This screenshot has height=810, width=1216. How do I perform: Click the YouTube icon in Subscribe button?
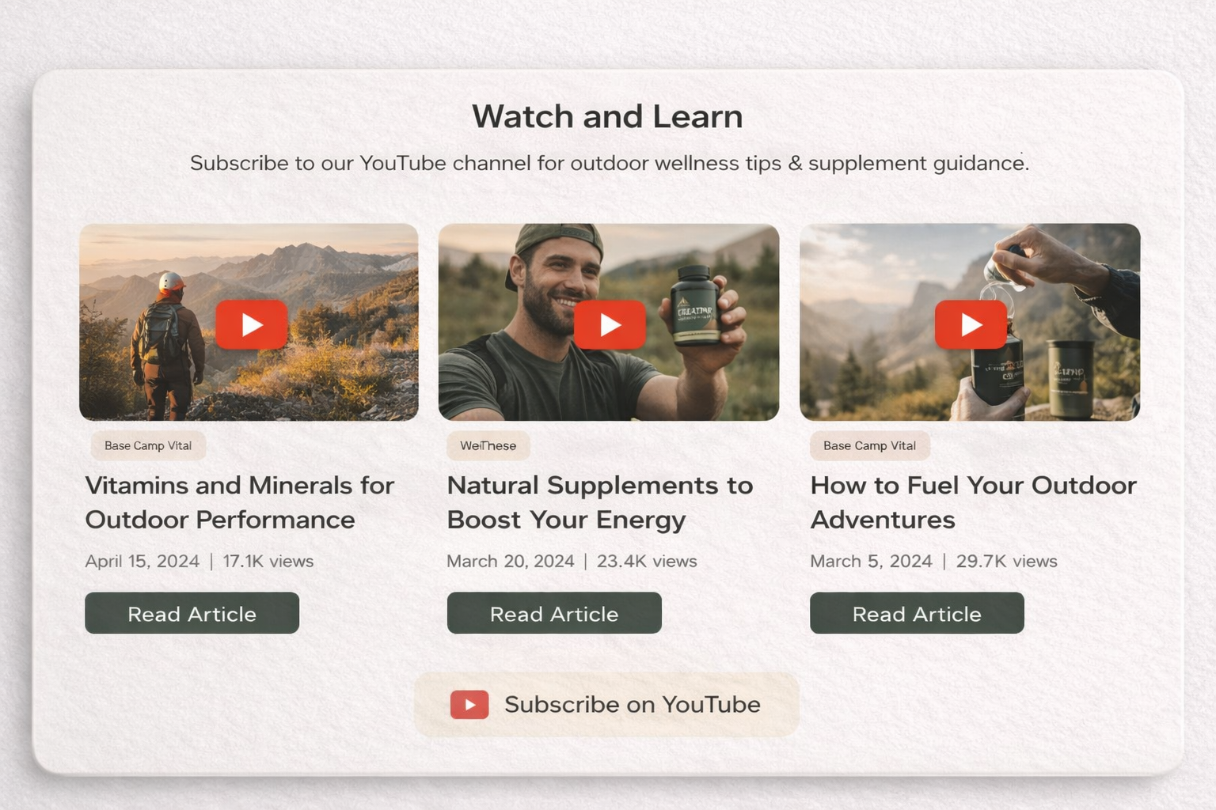469,704
